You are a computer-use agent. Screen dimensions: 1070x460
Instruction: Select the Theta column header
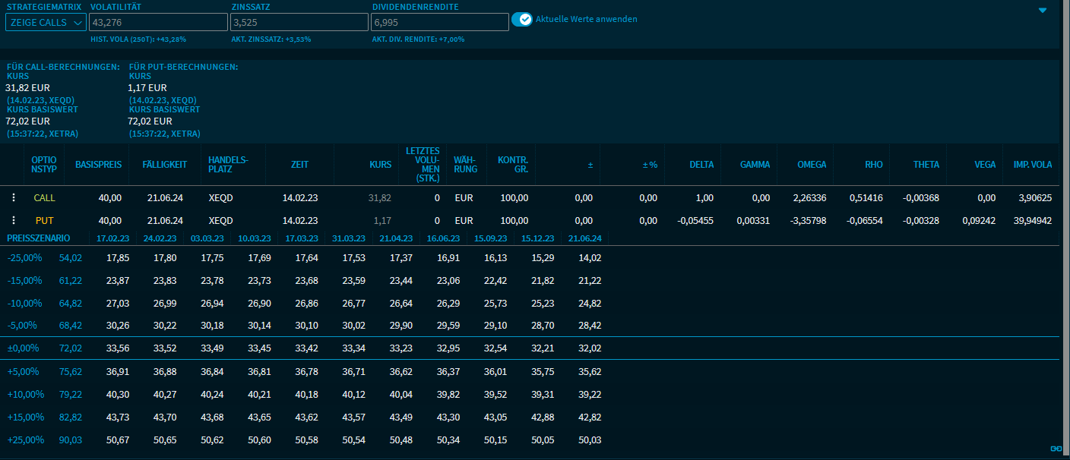coord(926,165)
